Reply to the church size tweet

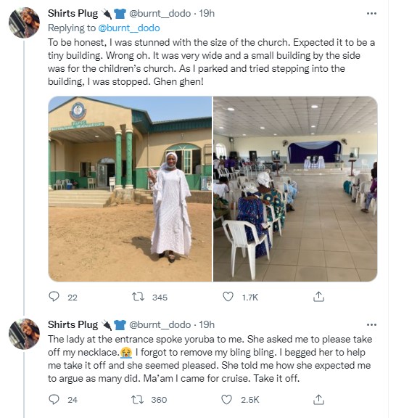coord(54,296)
